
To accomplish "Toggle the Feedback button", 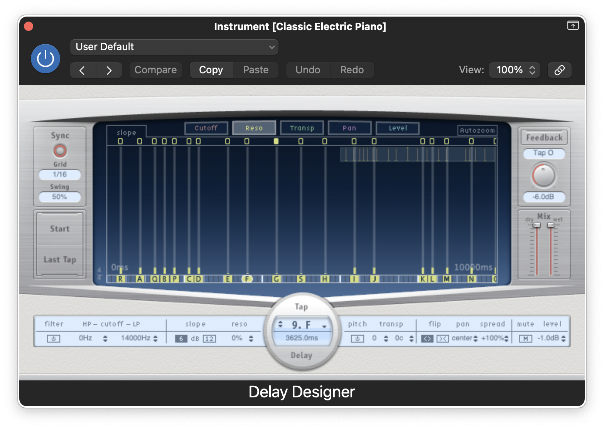I will [544, 137].
